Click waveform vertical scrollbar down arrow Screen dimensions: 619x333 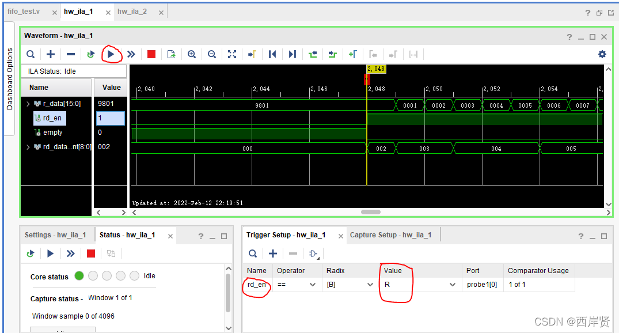(x=608, y=205)
